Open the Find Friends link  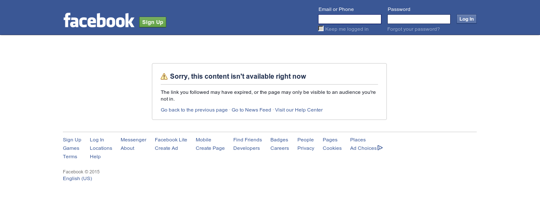point(248,140)
